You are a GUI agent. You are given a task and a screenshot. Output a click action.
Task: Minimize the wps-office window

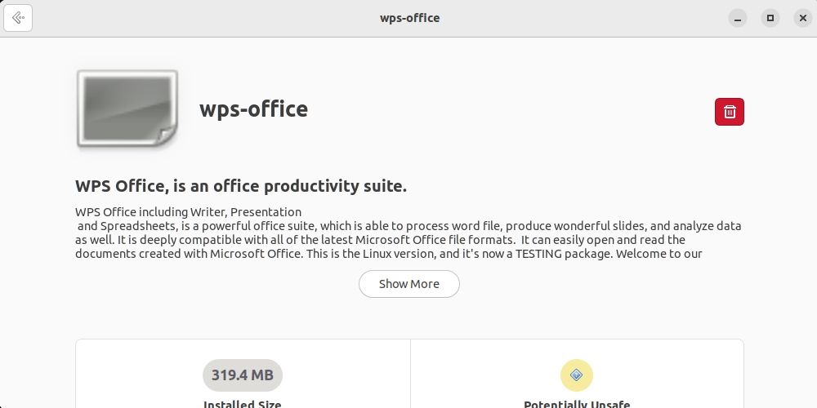pos(738,18)
